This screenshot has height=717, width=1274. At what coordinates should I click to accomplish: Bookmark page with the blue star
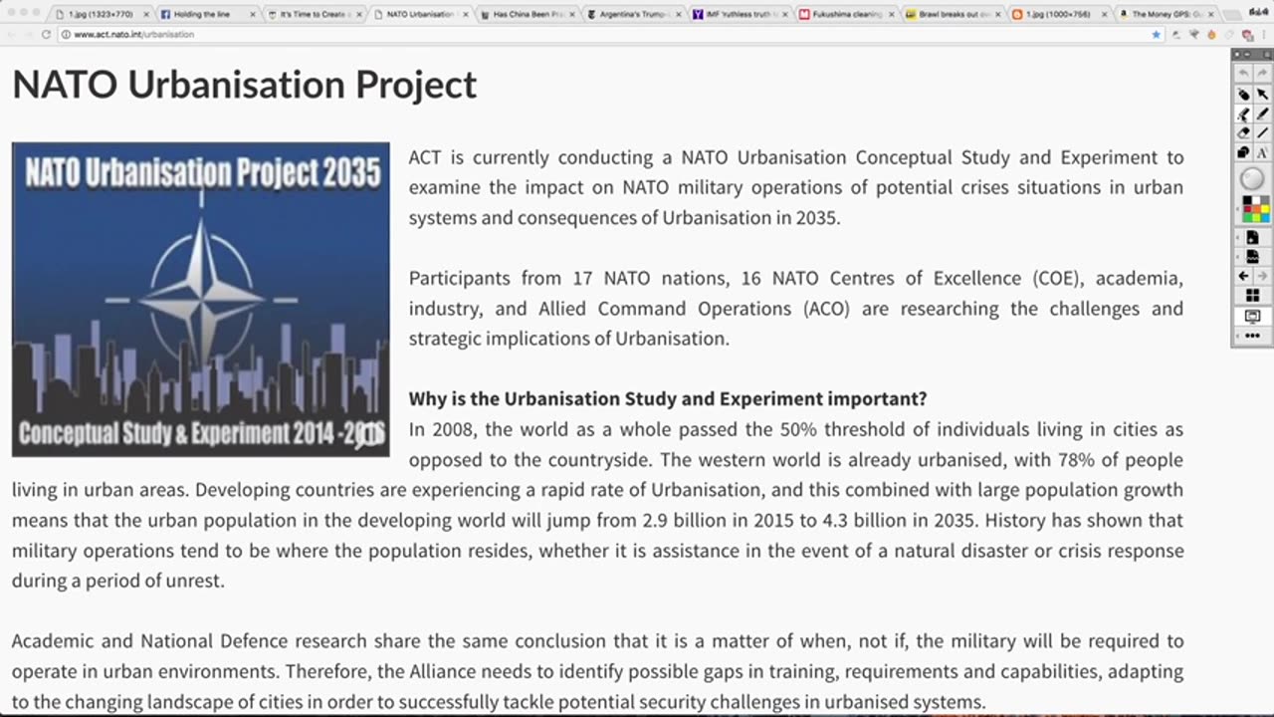pos(1156,34)
